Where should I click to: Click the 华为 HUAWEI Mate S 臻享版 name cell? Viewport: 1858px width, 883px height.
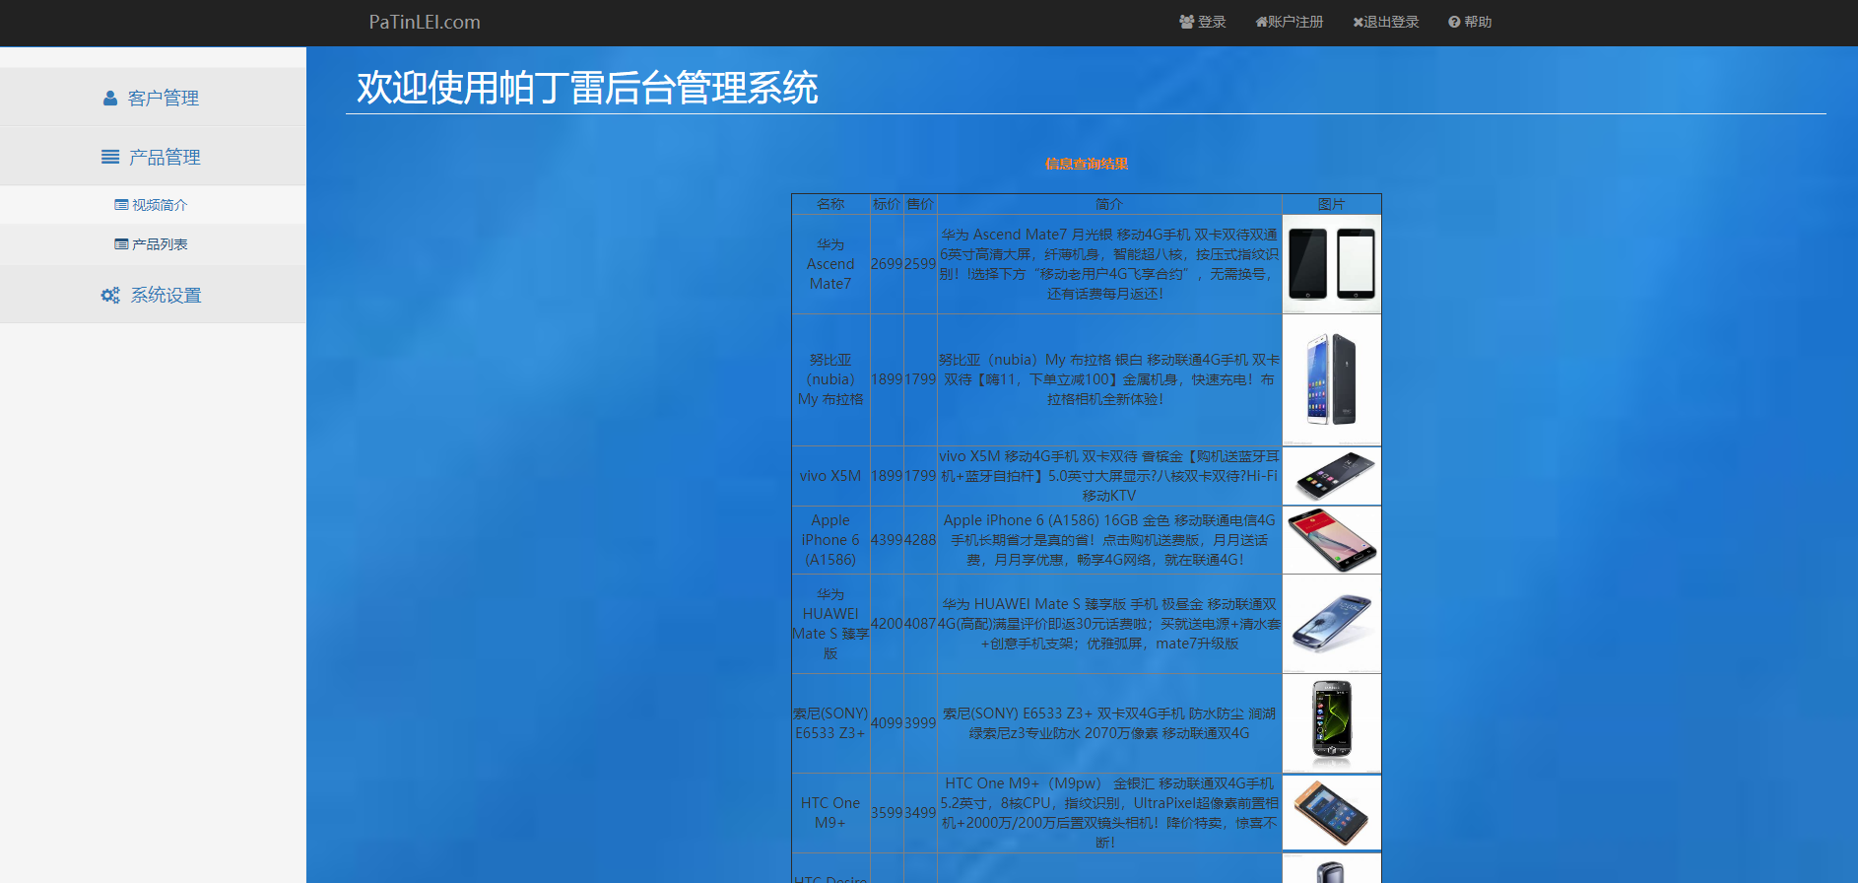(x=830, y=624)
